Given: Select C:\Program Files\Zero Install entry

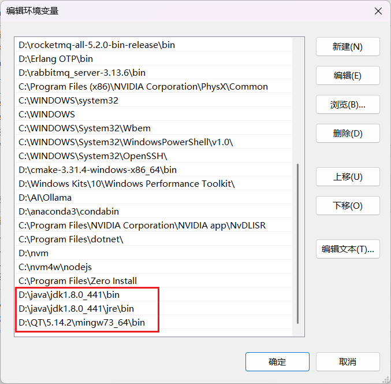Looking at the screenshot, I should click(x=154, y=281).
